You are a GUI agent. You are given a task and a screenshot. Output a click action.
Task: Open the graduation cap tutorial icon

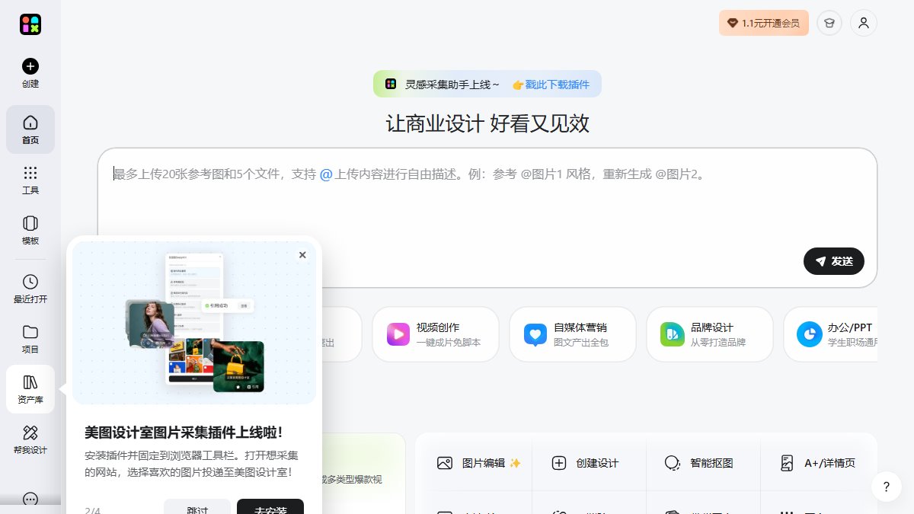(x=829, y=23)
